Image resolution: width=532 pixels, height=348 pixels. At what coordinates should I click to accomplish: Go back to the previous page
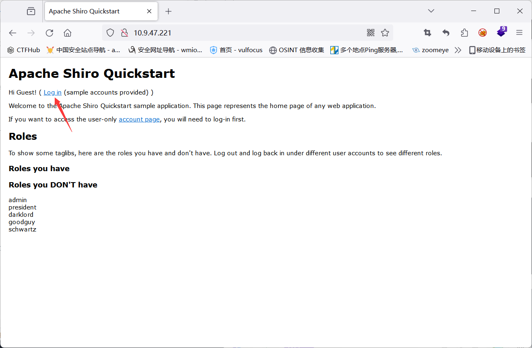[x=13, y=33]
